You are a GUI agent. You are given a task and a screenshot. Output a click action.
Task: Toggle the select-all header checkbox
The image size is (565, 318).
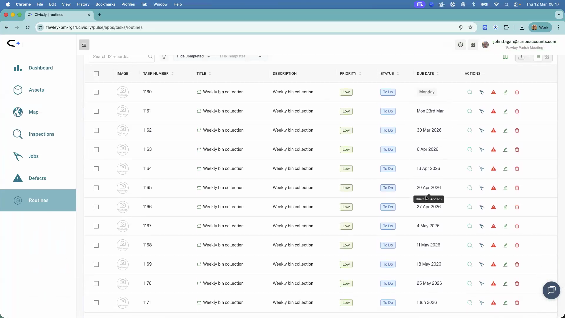pos(96,74)
